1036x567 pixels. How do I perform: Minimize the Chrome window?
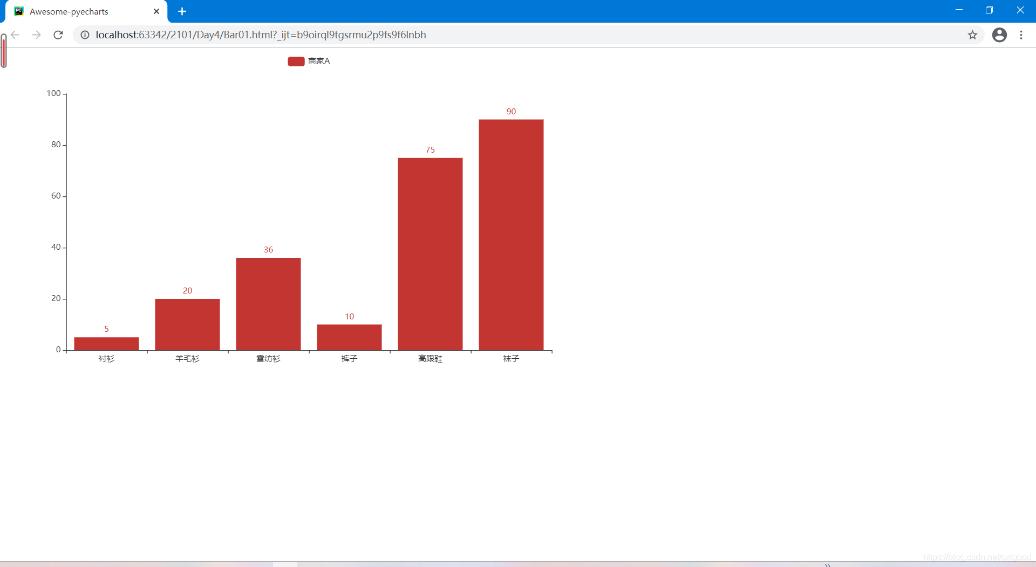[x=959, y=10]
